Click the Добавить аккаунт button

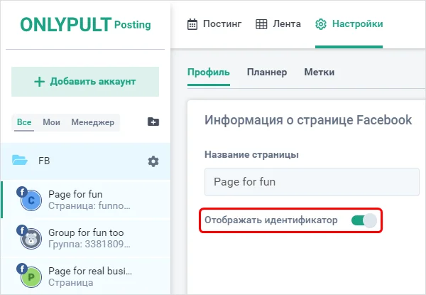[85, 82]
